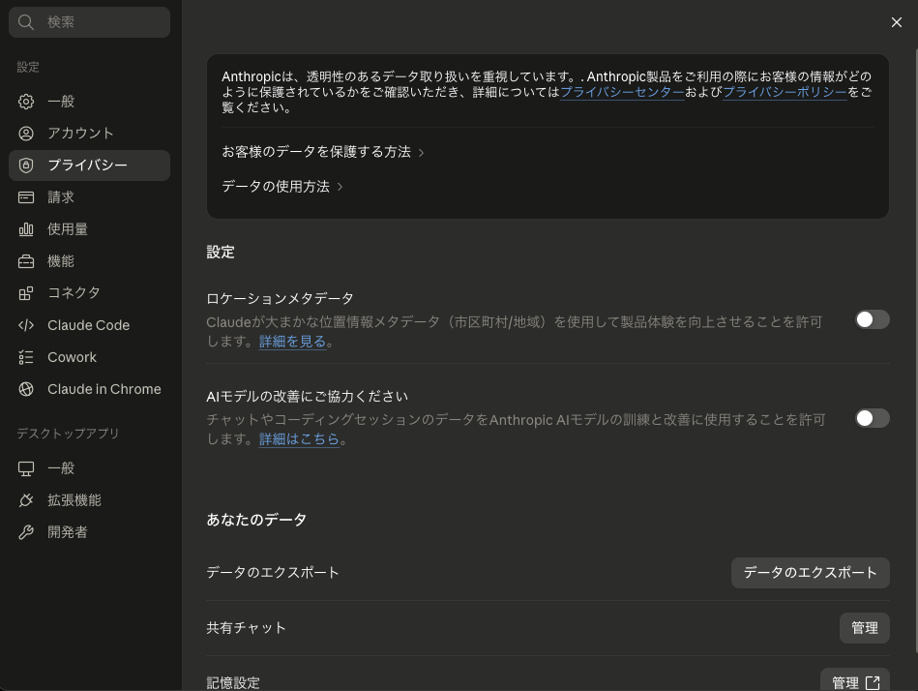The height and width of the screenshot is (691, 918).
Task: Click the monitor icon beside desktop 一般
Action: 26,468
